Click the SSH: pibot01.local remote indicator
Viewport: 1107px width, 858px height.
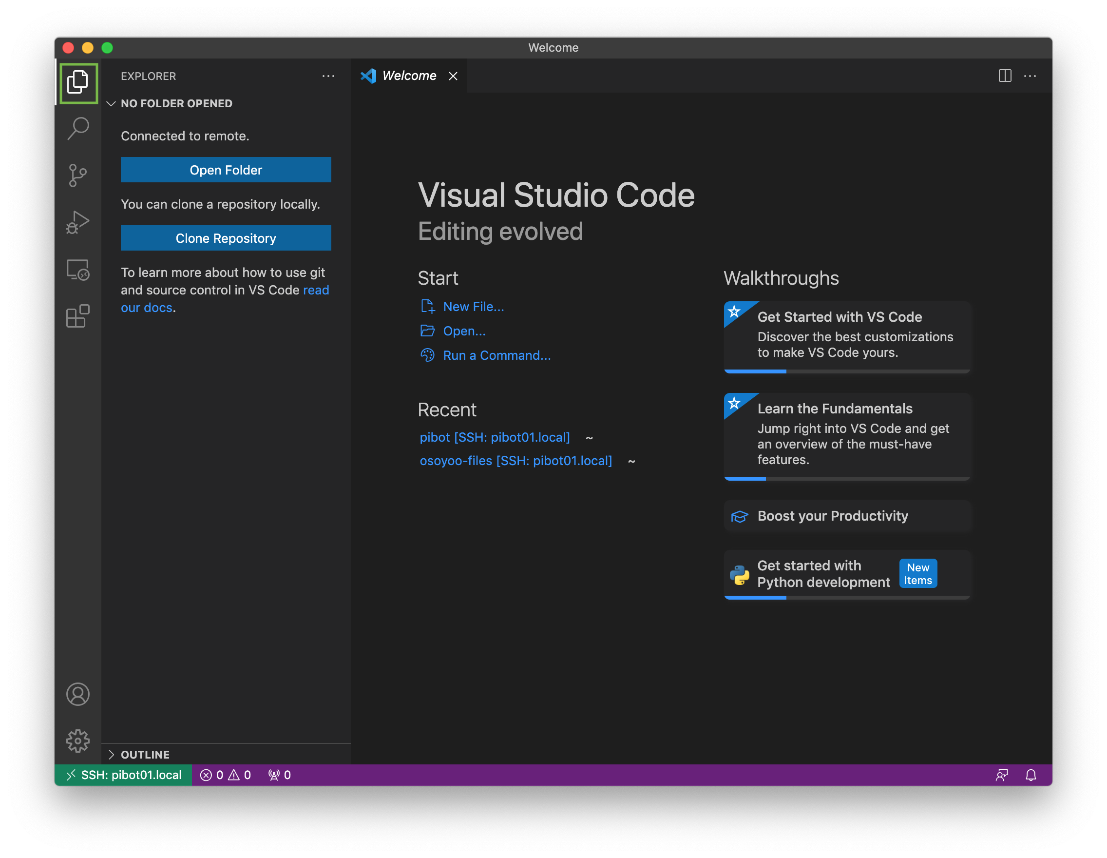[x=124, y=775]
